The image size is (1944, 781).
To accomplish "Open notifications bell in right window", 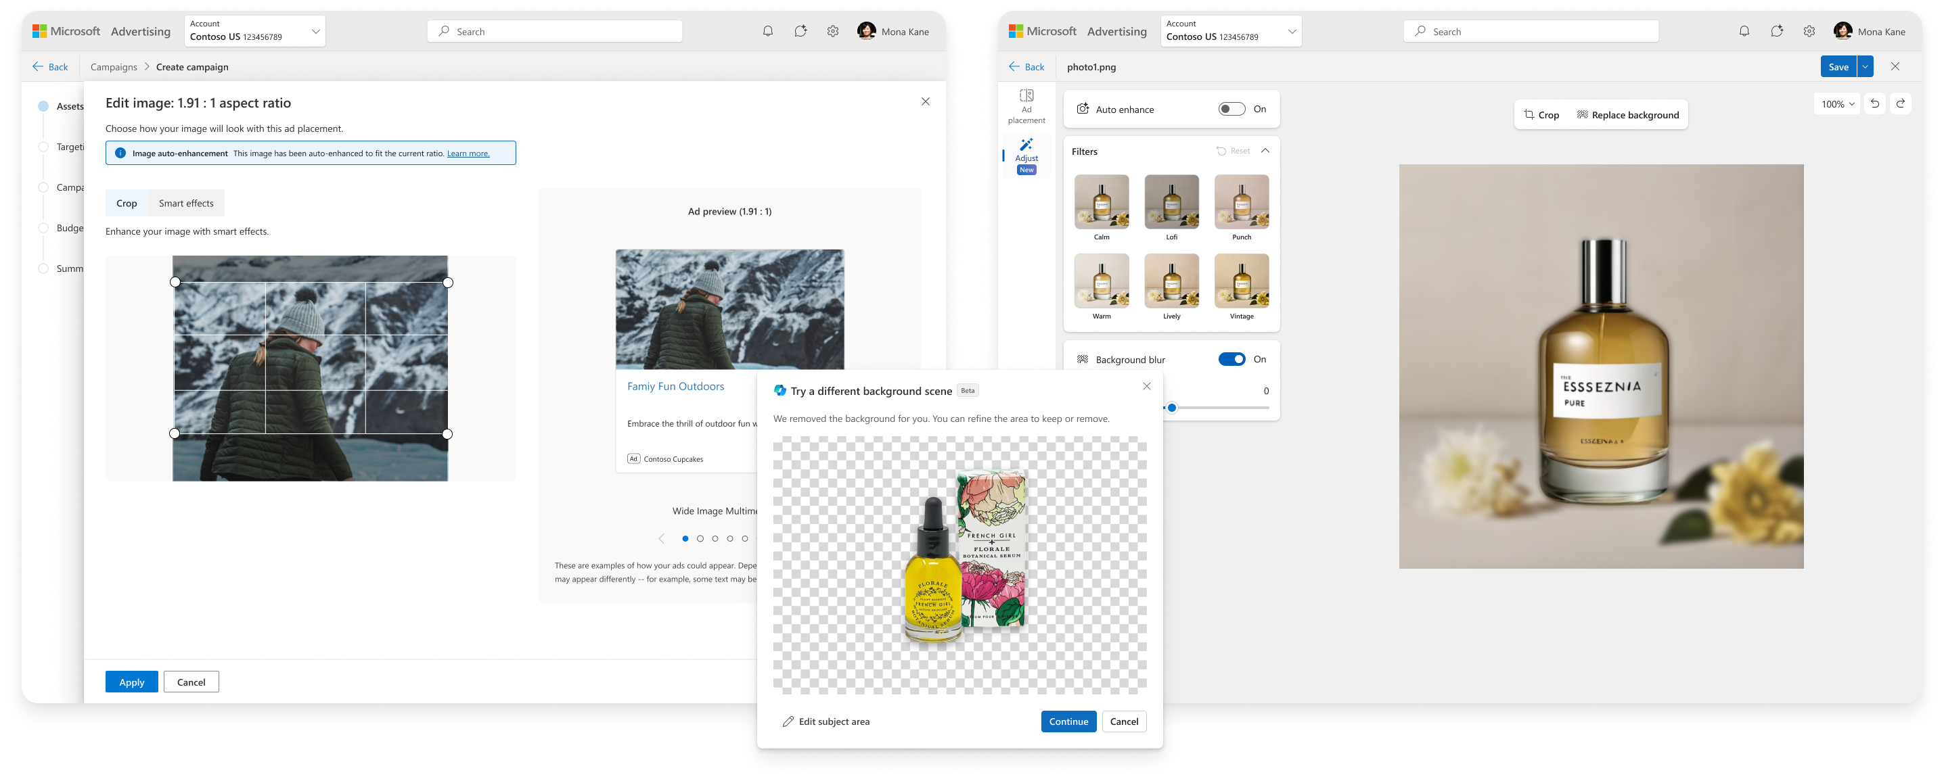I will (1744, 32).
